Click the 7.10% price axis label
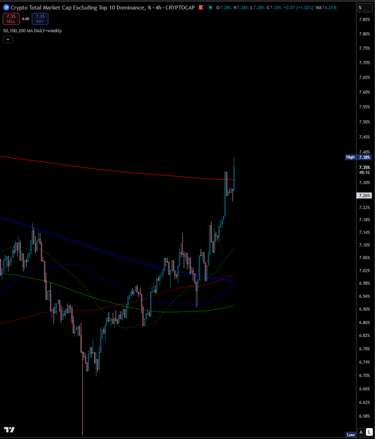The height and width of the screenshot is (439, 375). tap(364, 245)
